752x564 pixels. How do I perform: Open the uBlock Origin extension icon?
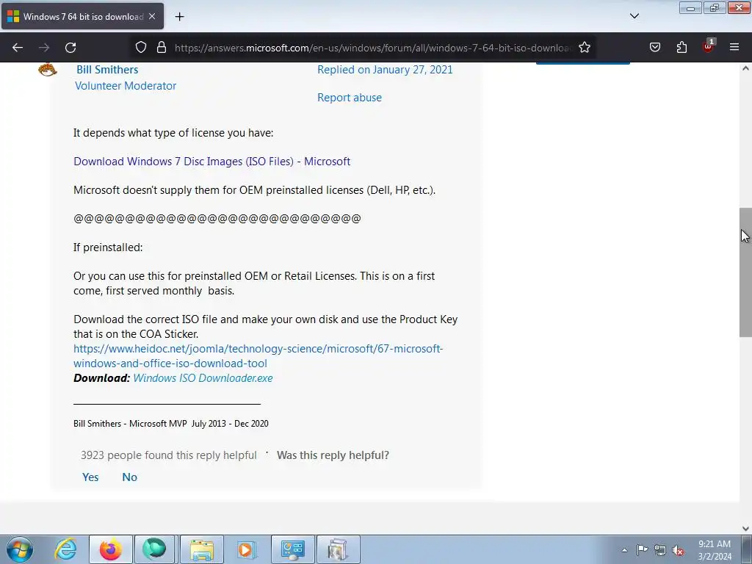click(708, 46)
